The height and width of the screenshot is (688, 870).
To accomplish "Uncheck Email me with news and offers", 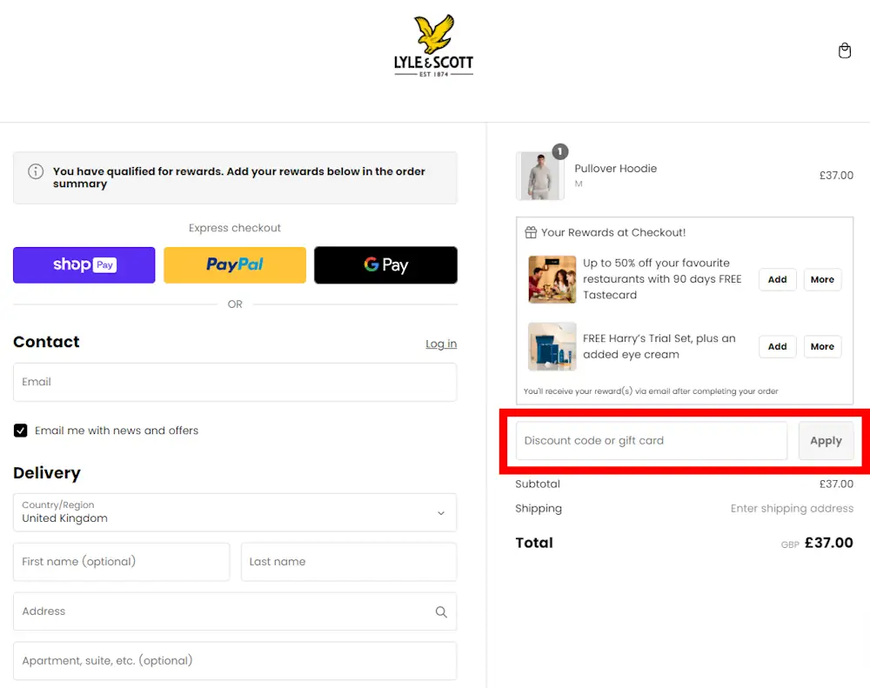I will click(21, 431).
